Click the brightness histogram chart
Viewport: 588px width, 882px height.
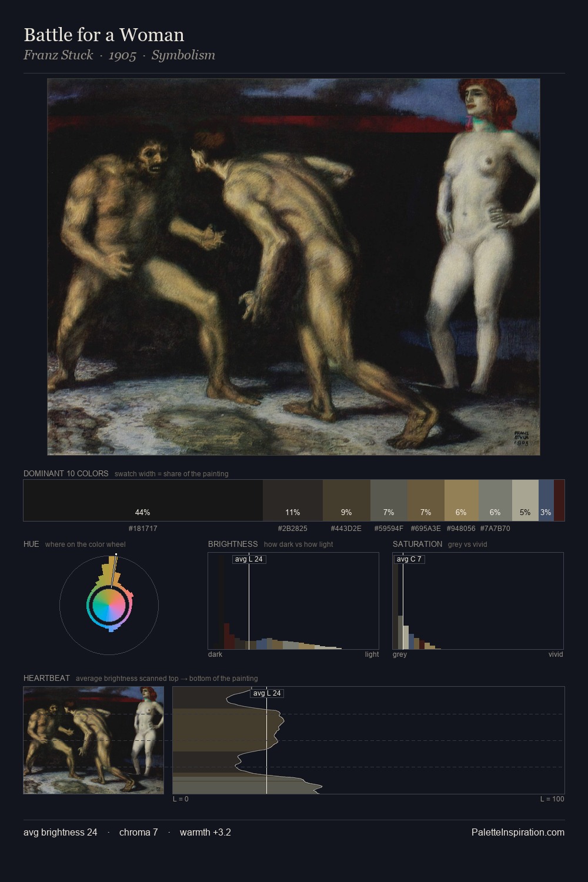coord(293,601)
